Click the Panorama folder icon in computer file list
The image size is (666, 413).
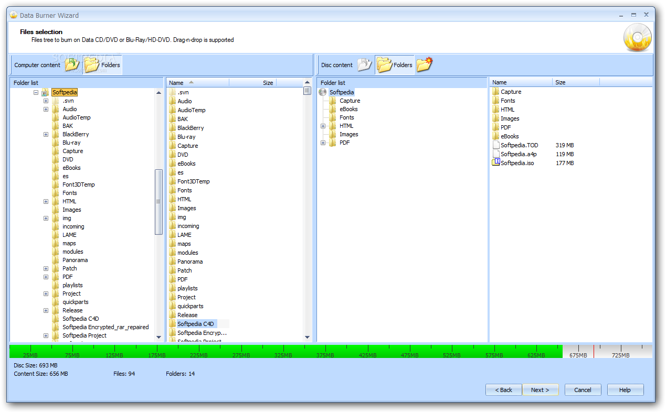[x=172, y=262]
